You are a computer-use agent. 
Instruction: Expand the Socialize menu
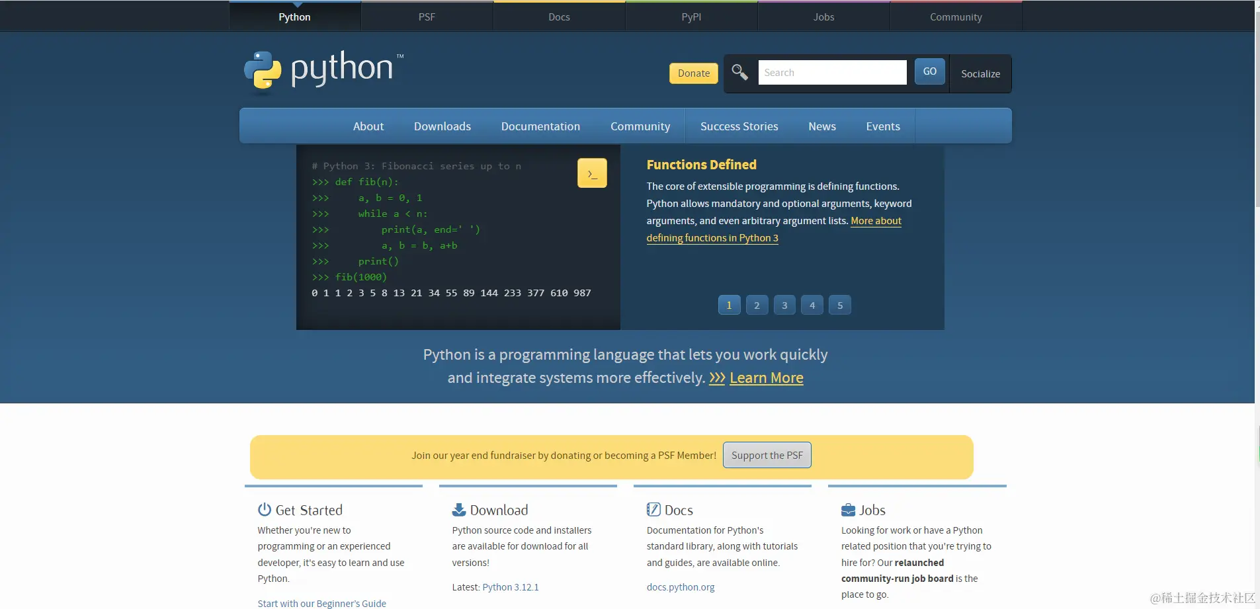[980, 73]
